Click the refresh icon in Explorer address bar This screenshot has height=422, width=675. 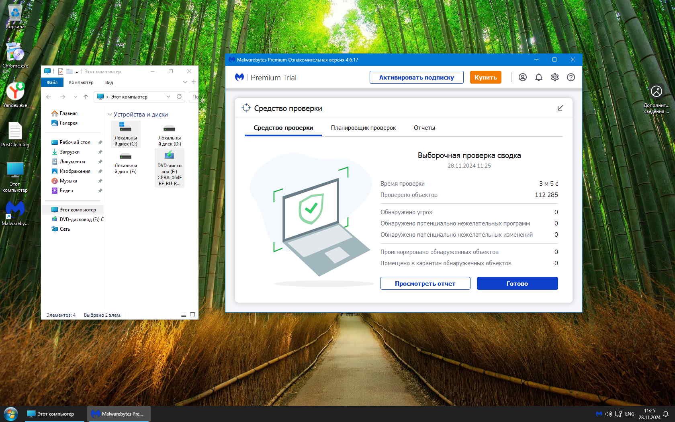pos(179,96)
